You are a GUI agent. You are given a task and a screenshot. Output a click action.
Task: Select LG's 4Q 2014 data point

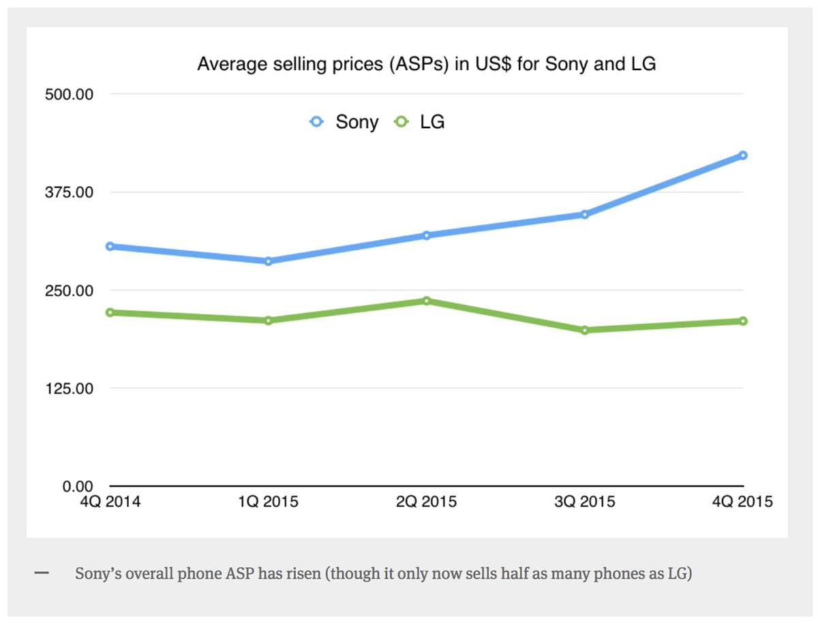point(110,312)
